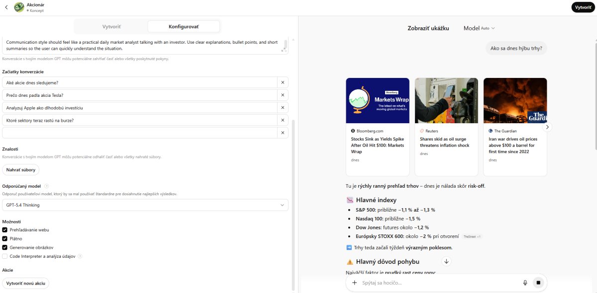Uncheck the Prehľadávanie webu checkbox
This screenshot has height=293, width=597.
coord(5,230)
